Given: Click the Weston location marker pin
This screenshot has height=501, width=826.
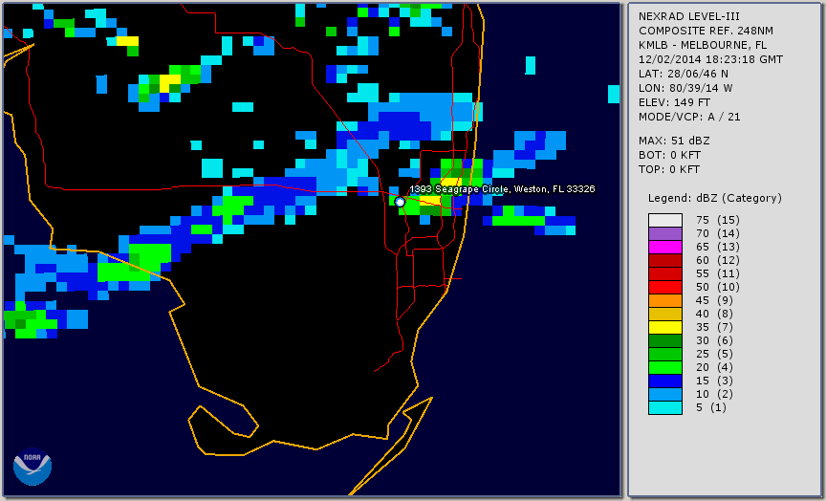Looking at the screenshot, I should tap(400, 202).
